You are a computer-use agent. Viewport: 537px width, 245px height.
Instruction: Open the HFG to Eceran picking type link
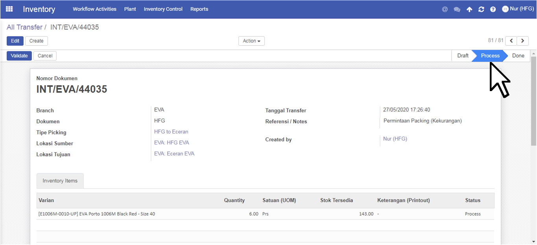171,132
